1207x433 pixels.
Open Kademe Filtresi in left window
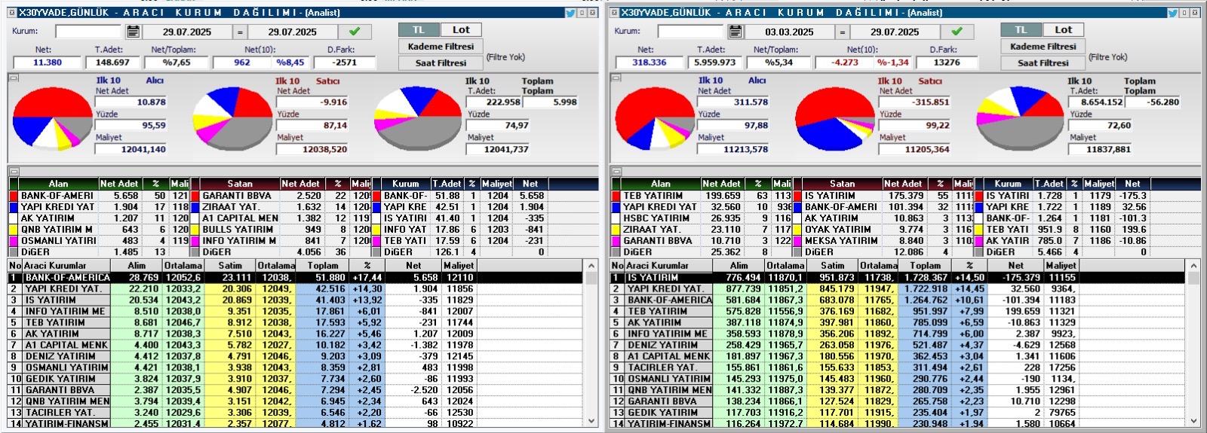coord(441,47)
